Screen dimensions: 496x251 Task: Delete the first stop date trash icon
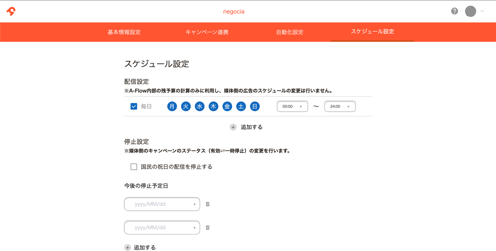(x=208, y=204)
